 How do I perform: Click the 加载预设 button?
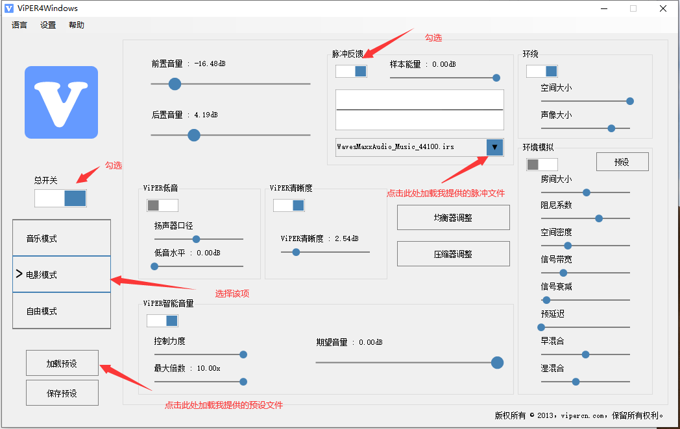[x=62, y=363]
